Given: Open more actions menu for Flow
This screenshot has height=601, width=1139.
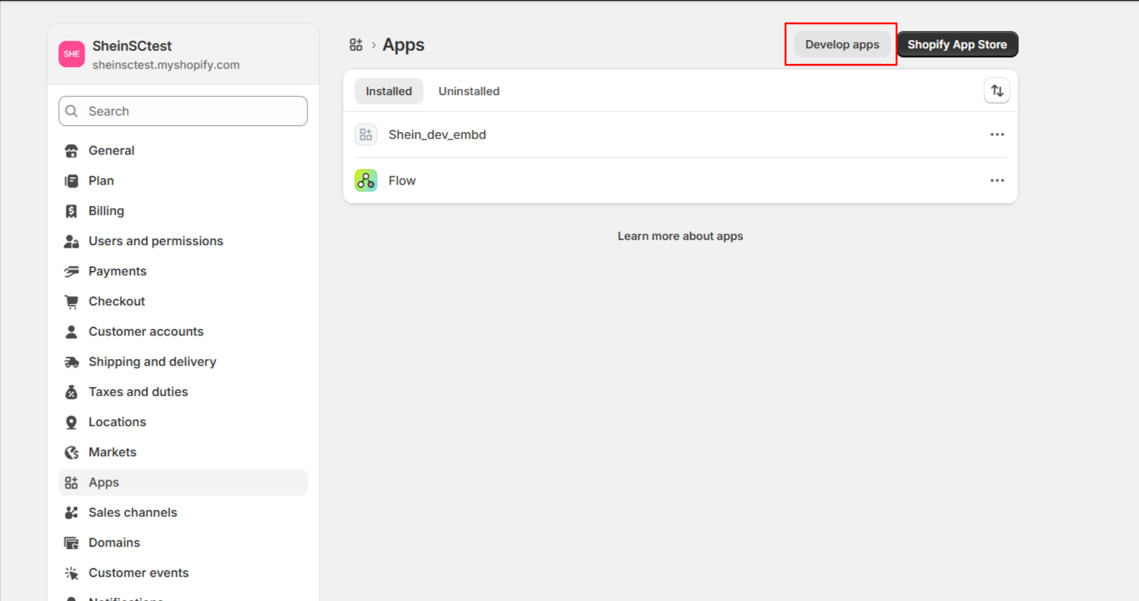Looking at the screenshot, I should click(x=997, y=180).
